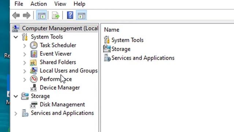The image size is (234, 132).
Task: Click the Name column header
Action: 112,30
